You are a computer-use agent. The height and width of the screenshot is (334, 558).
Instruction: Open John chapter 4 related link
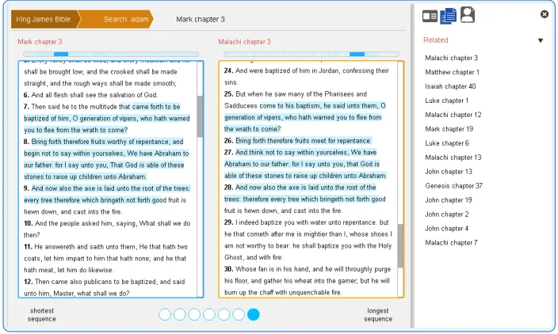(446, 229)
